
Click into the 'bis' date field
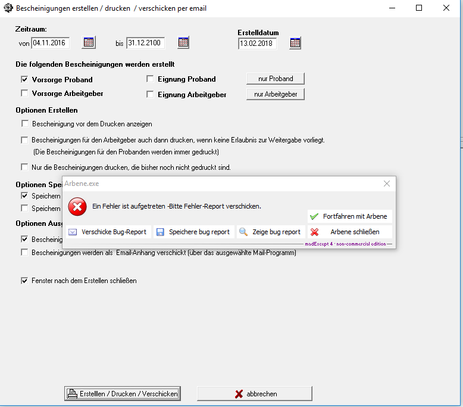pos(145,43)
